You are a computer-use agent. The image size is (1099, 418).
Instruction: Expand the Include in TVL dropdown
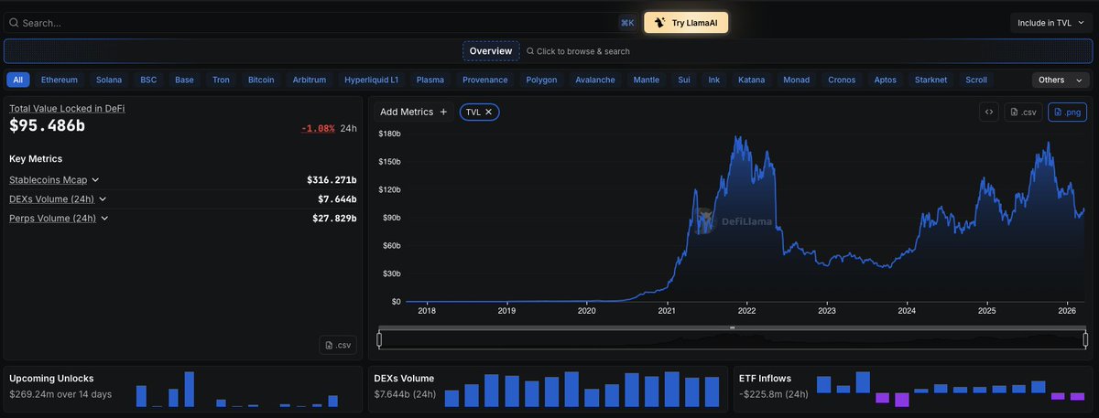(x=1051, y=23)
